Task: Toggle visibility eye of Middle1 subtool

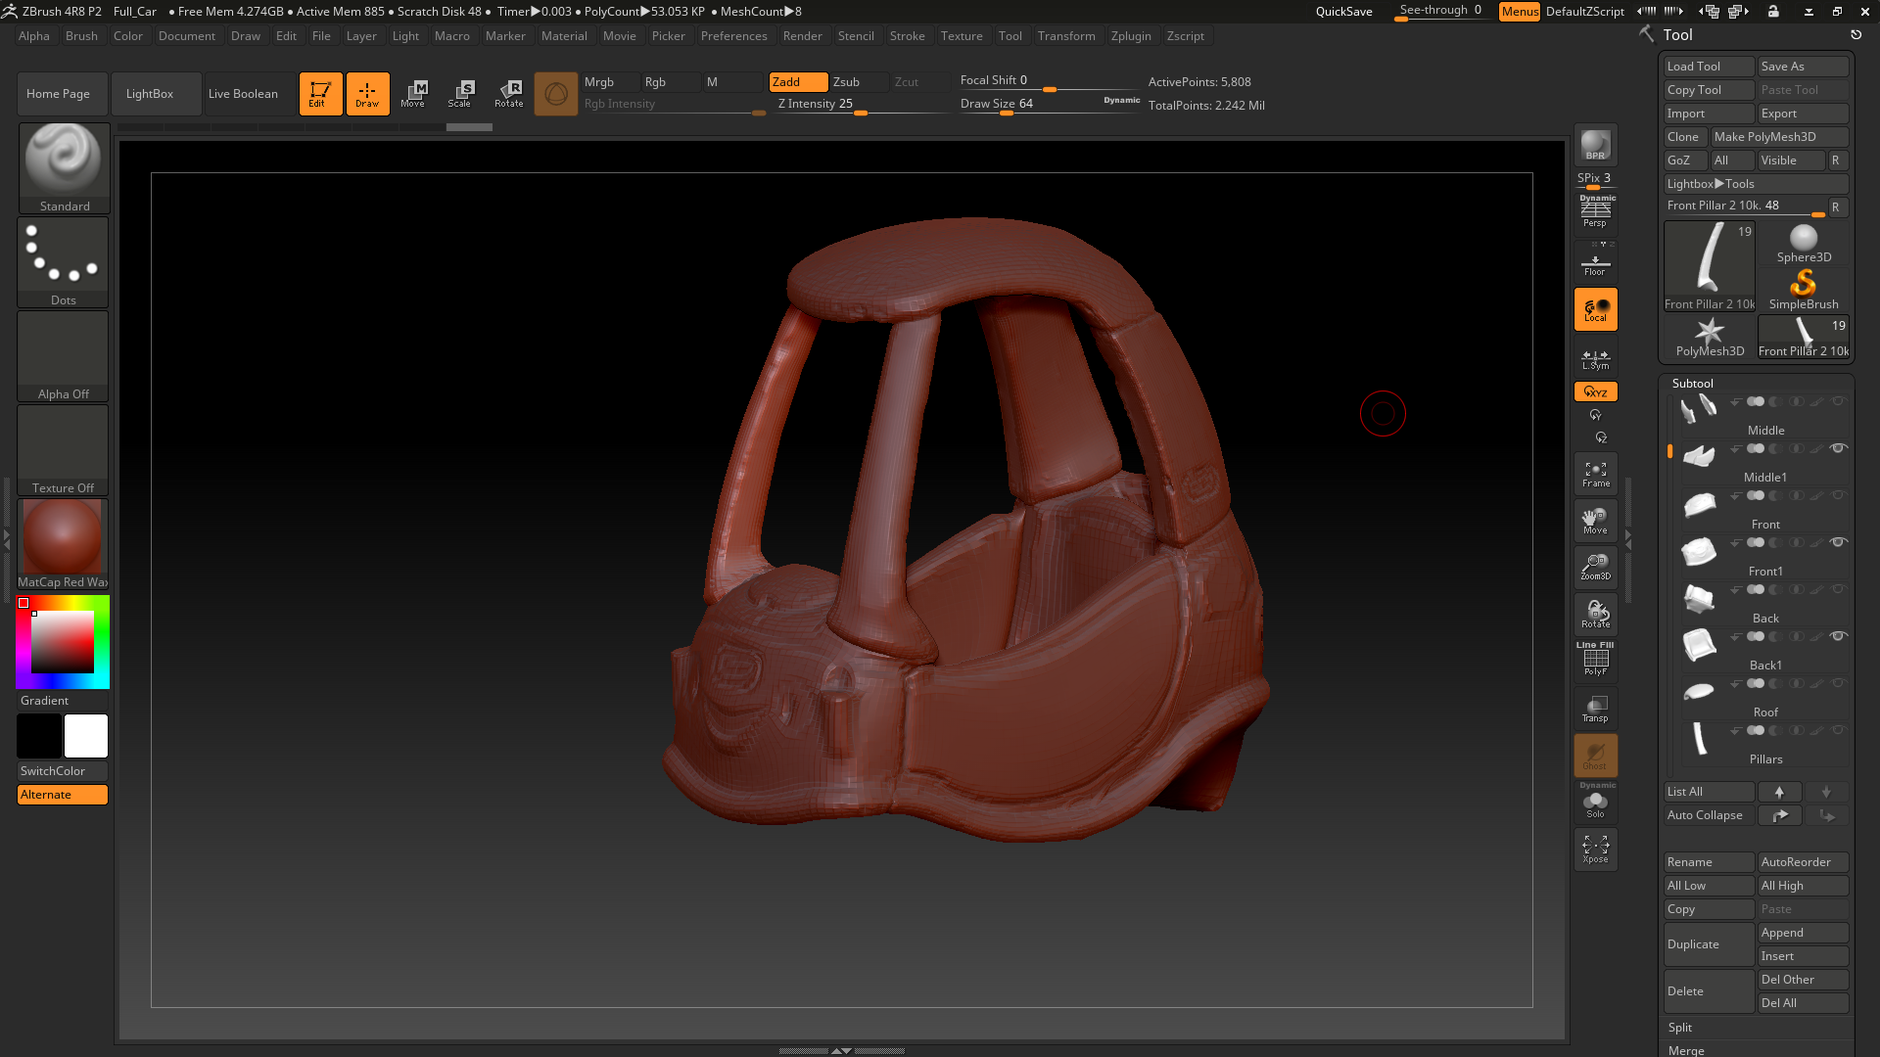Action: [1838, 448]
